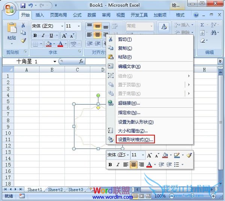Select Format Painter brush in ribbon
This screenshot has height=201, width=225.
(23, 40)
